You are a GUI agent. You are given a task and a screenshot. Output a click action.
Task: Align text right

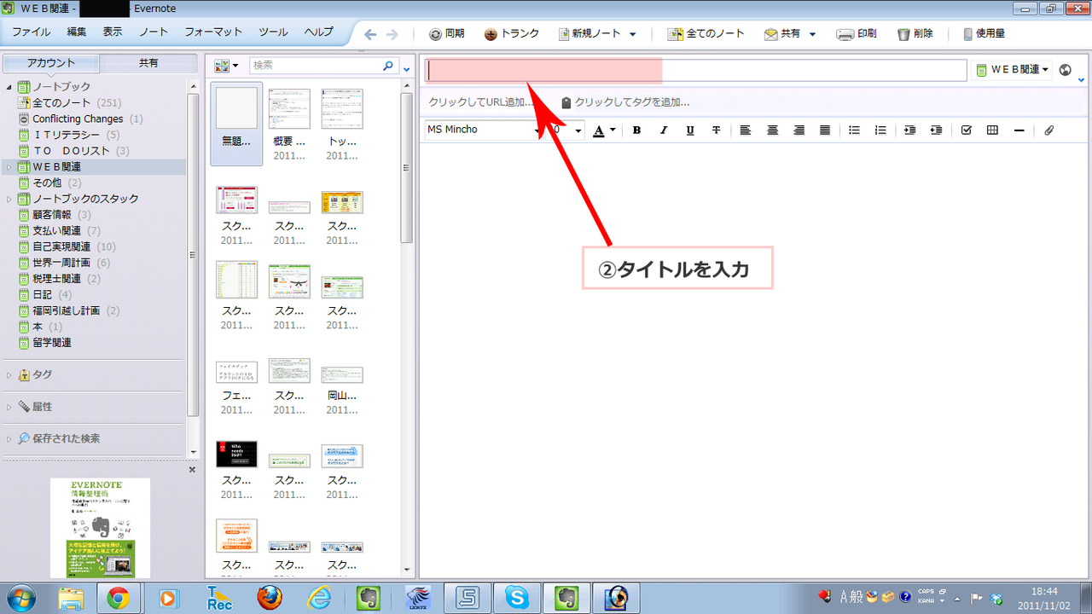(x=799, y=130)
